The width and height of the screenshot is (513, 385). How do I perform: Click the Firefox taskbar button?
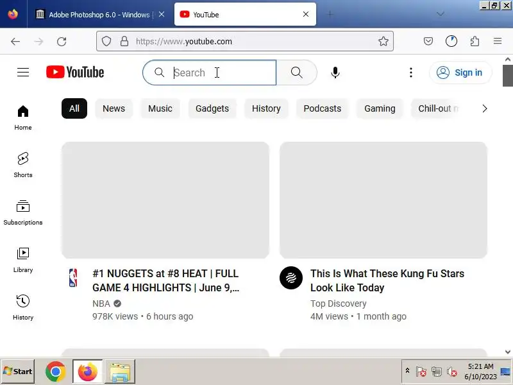(x=88, y=372)
